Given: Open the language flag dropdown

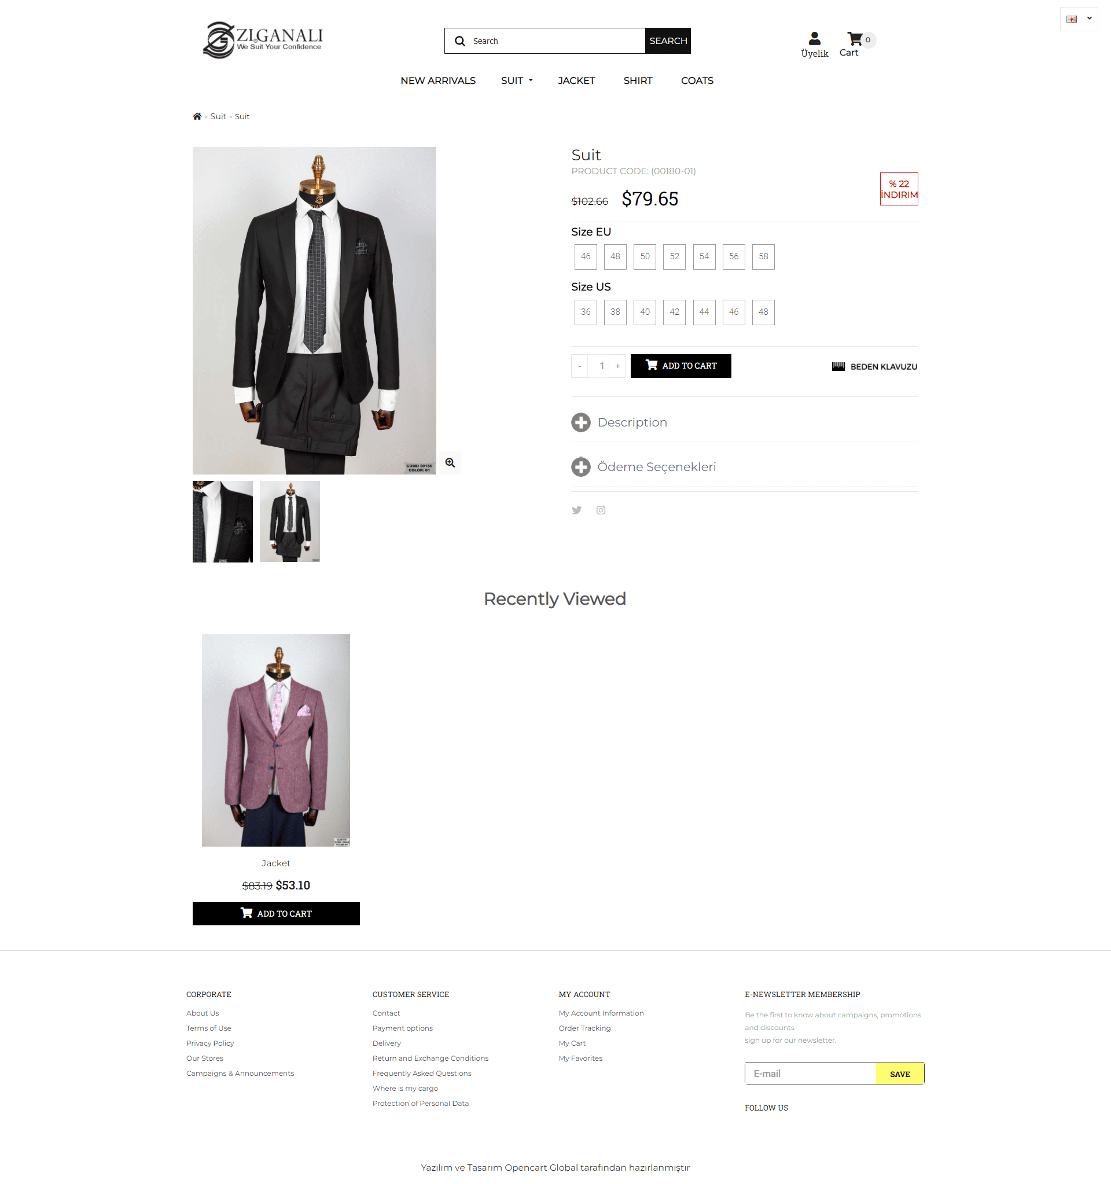Looking at the screenshot, I should pos(1078,19).
